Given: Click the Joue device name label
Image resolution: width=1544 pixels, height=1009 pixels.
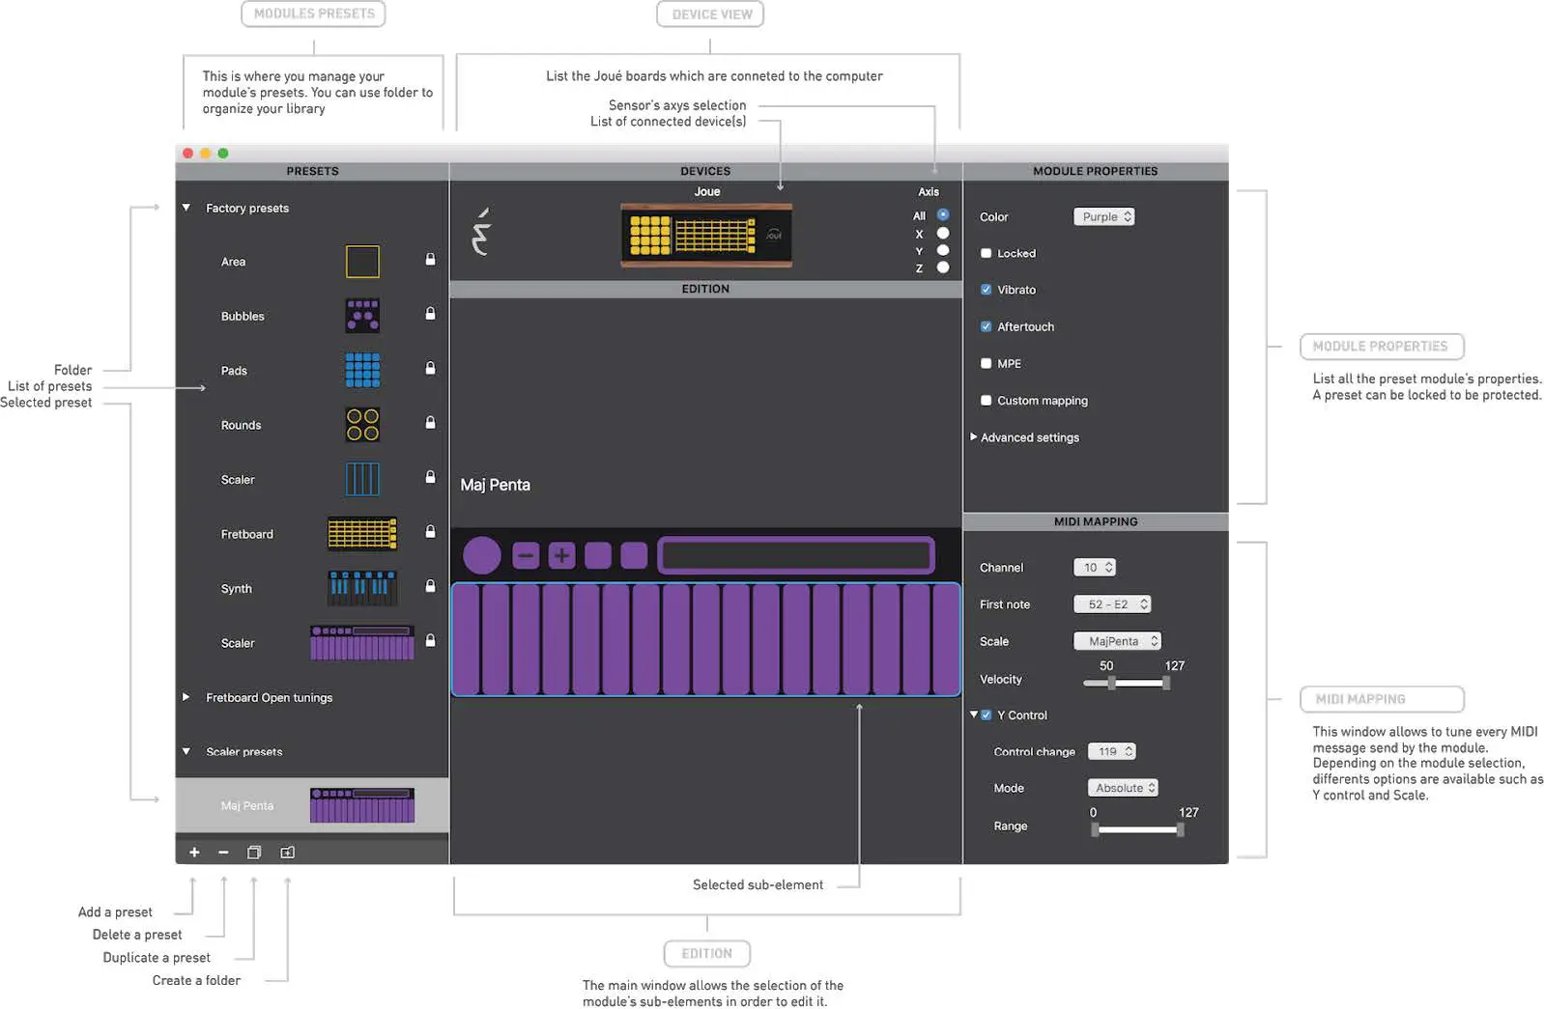Looking at the screenshot, I should point(707,191).
